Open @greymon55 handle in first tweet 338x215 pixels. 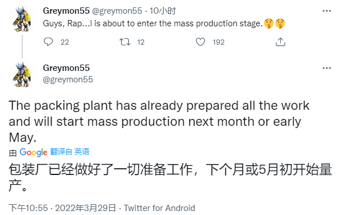[x=117, y=11]
